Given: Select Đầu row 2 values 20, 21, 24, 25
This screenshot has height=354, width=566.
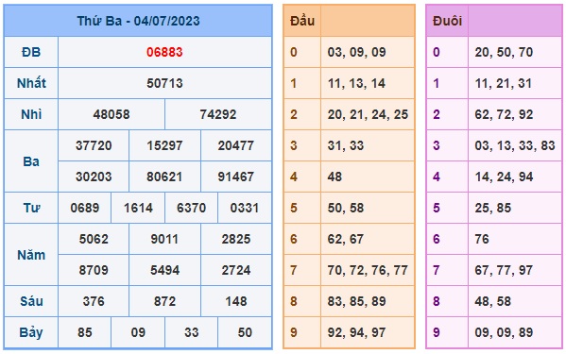Looking at the screenshot, I should click(368, 114).
